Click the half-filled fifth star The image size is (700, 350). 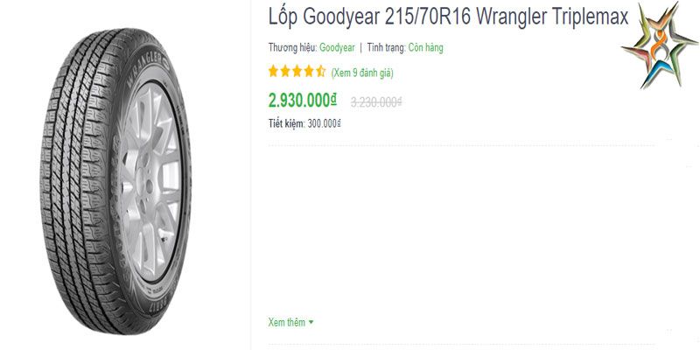[x=321, y=72]
